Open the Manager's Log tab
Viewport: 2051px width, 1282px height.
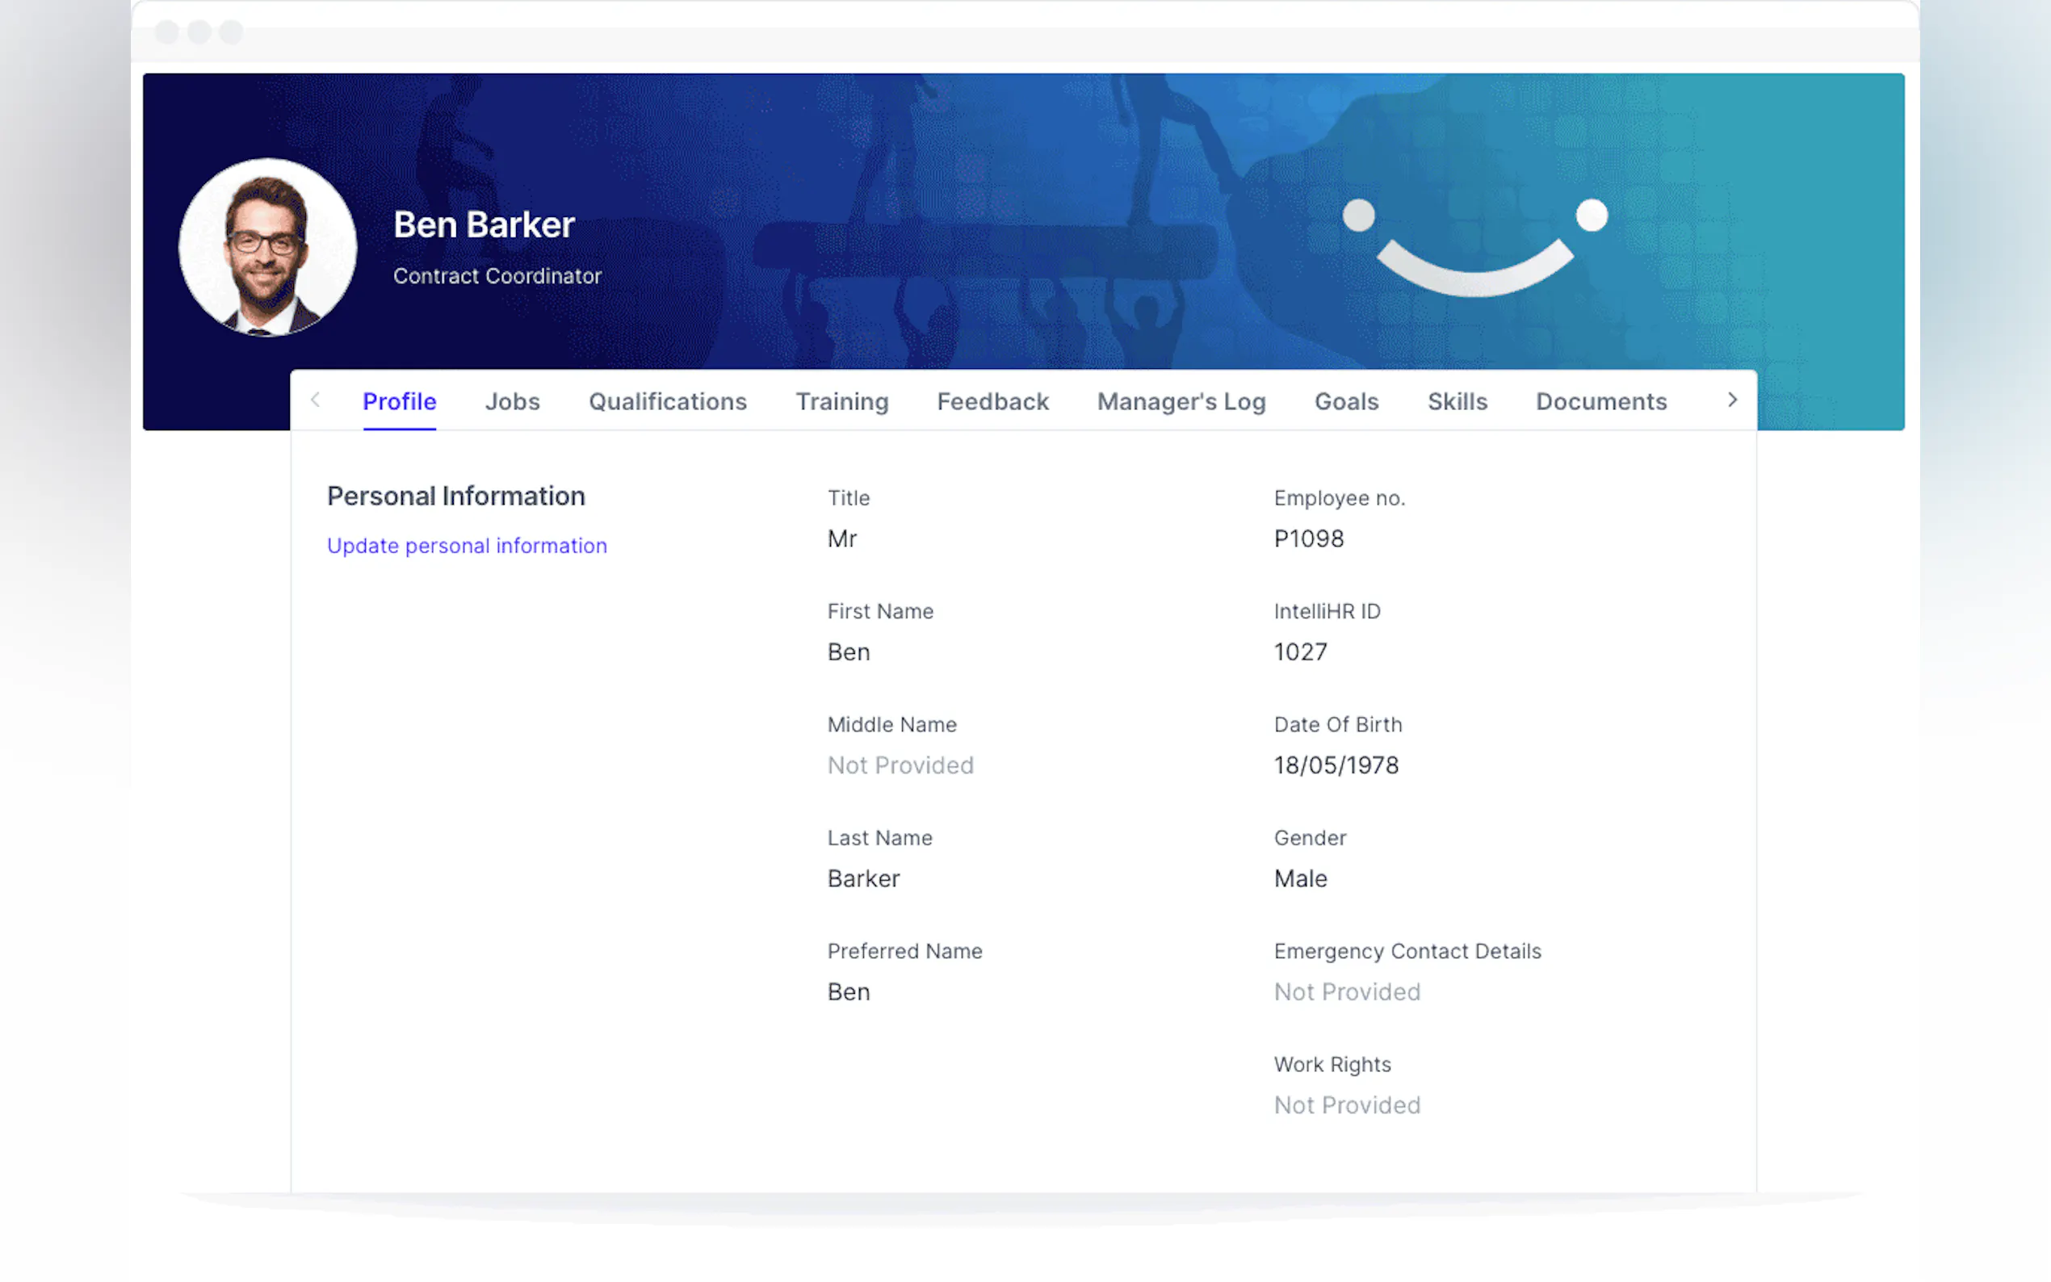click(1181, 401)
